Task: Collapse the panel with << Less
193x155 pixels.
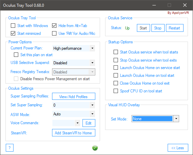Action: (178, 148)
